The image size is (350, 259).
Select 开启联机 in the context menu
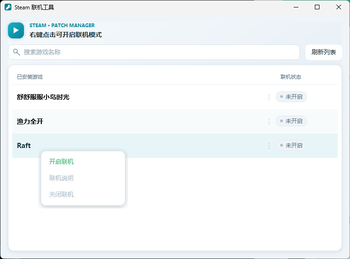(x=61, y=162)
